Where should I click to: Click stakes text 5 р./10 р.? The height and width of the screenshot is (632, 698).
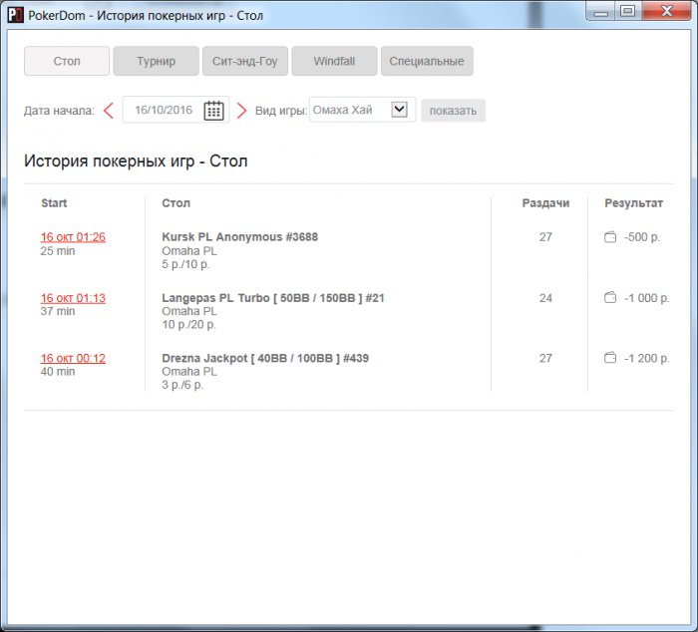(x=185, y=264)
